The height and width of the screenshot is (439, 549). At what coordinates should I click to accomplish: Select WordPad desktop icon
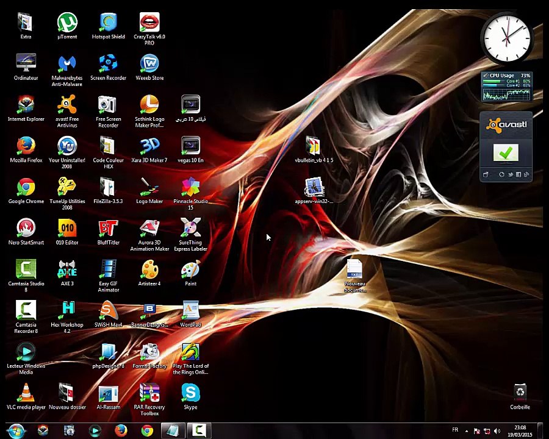(190, 313)
